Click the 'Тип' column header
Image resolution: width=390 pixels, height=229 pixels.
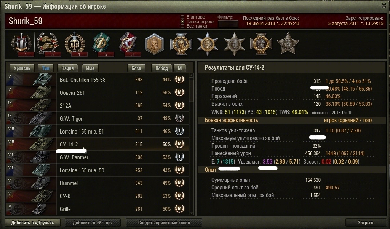[x=46, y=68]
